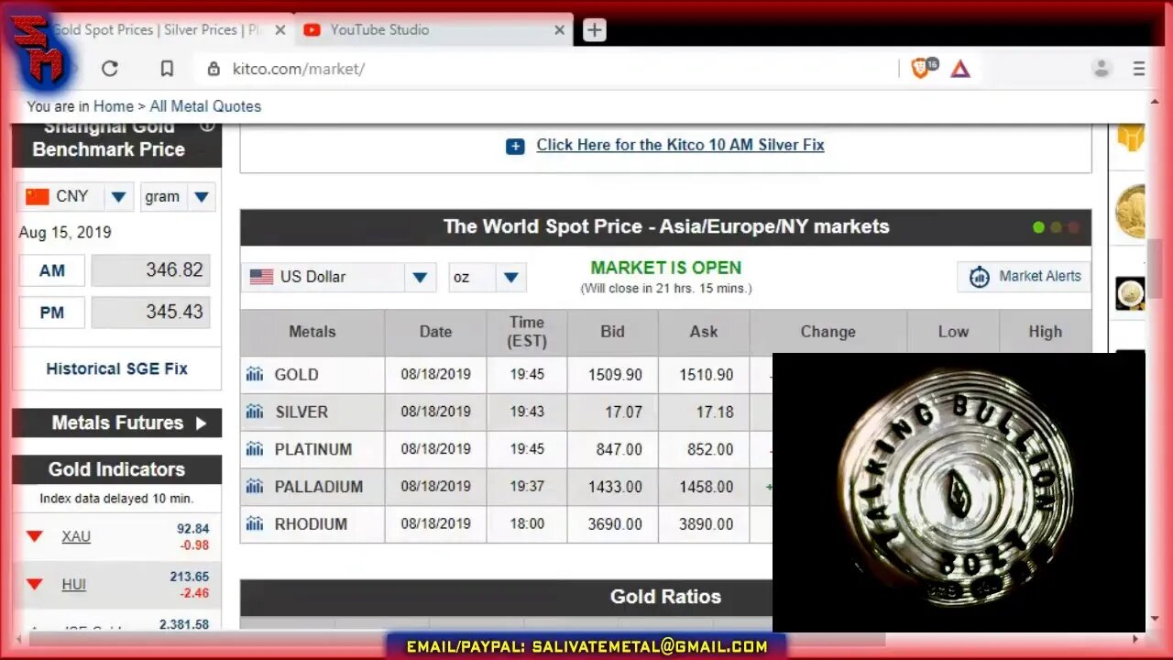Bookmark this page using bookmark icon
The image size is (1173, 660).
pos(167,69)
